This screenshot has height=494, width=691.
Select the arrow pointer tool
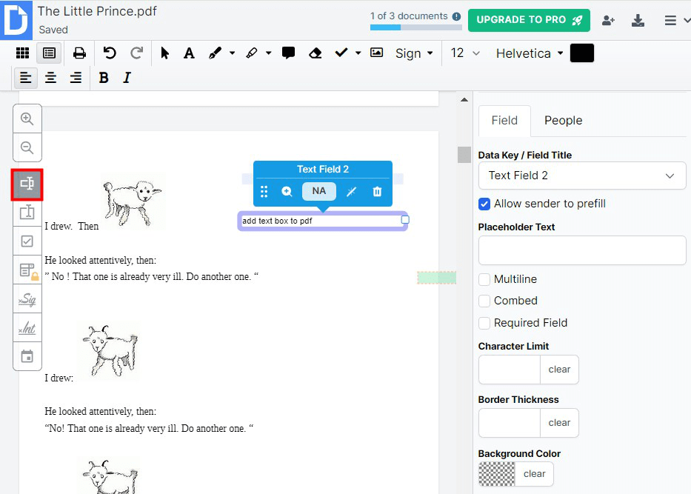(x=165, y=53)
